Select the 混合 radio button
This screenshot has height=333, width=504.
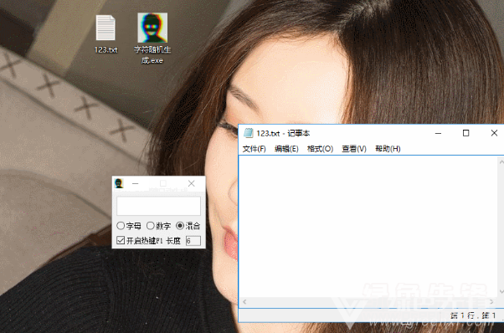(188, 226)
